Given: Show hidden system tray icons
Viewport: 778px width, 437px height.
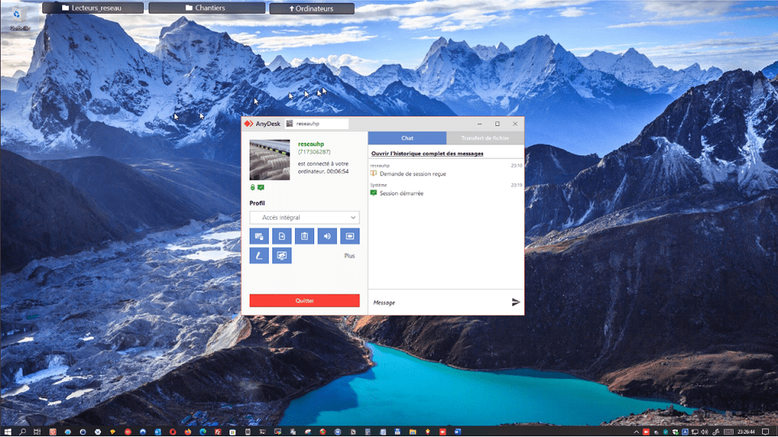Looking at the screenshot, I should tap(636, 431).
